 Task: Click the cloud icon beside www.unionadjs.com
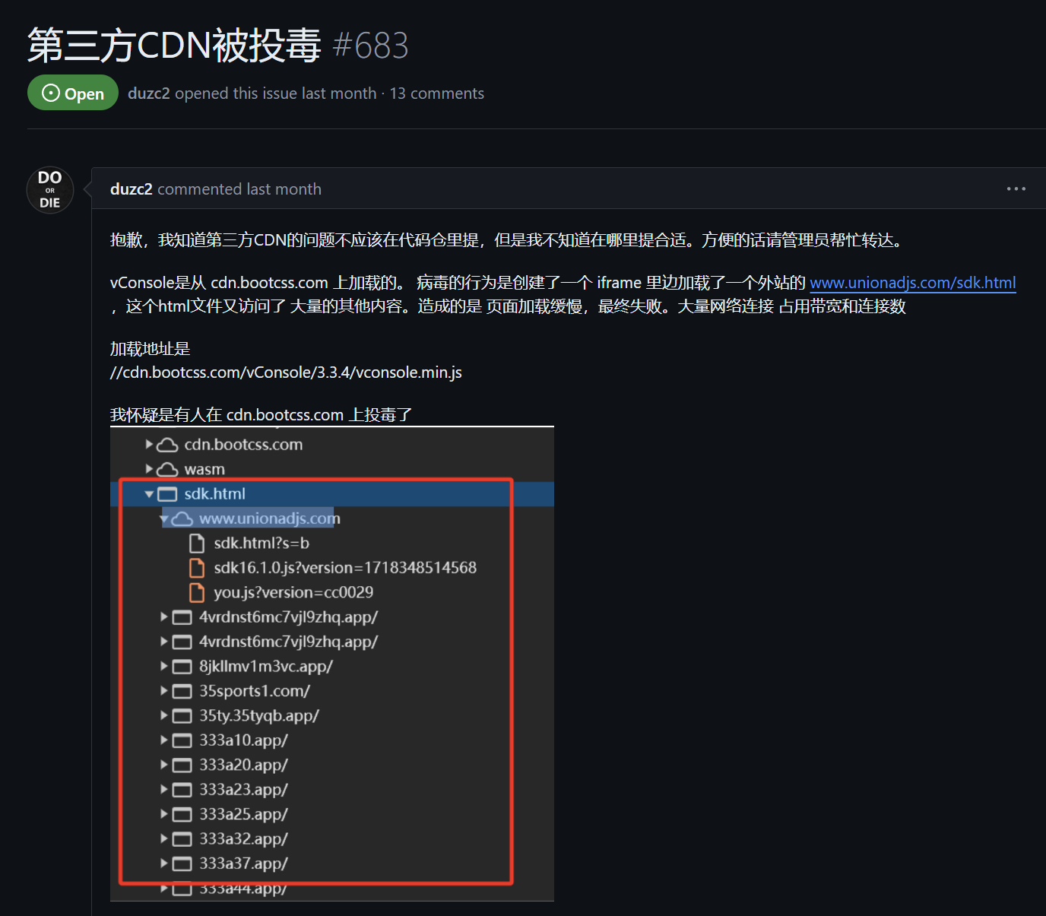pos(182,518)
